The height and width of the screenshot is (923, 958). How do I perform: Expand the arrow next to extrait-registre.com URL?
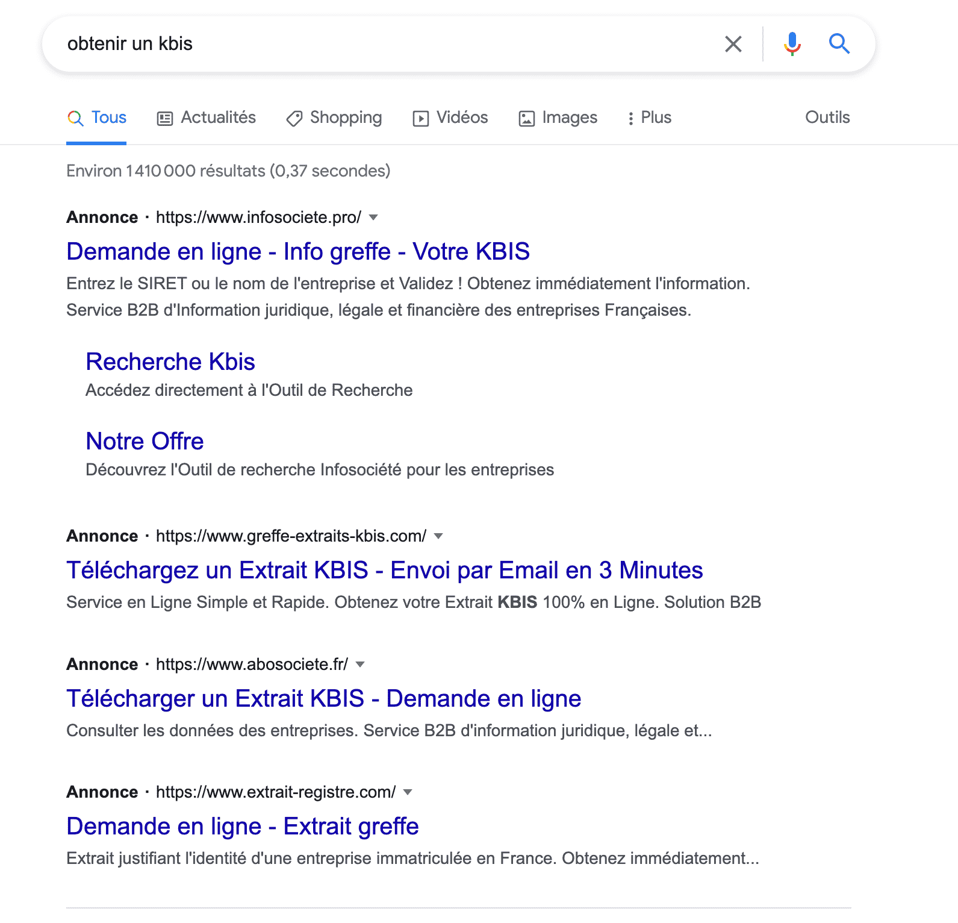[408, 792]
